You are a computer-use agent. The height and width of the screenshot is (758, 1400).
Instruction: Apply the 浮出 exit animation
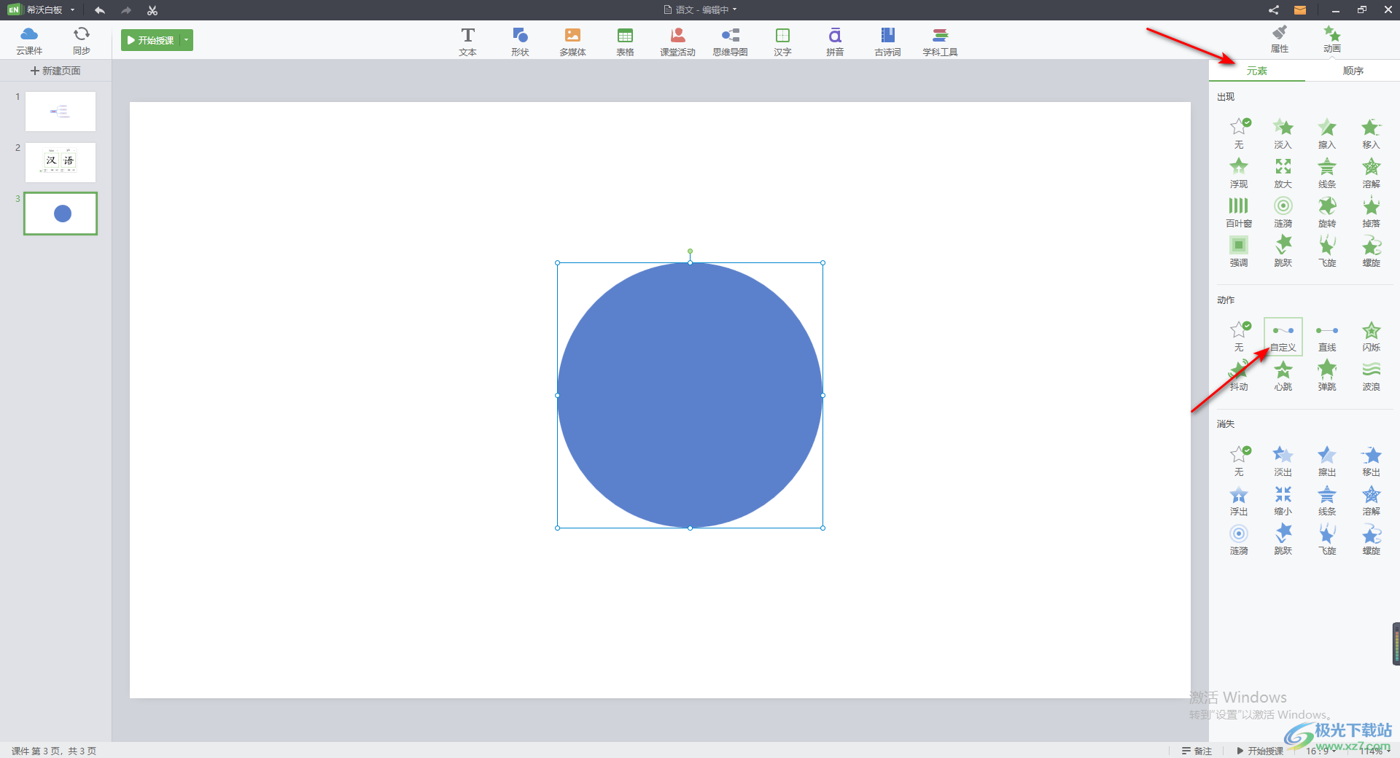[x=1239, y=501]
